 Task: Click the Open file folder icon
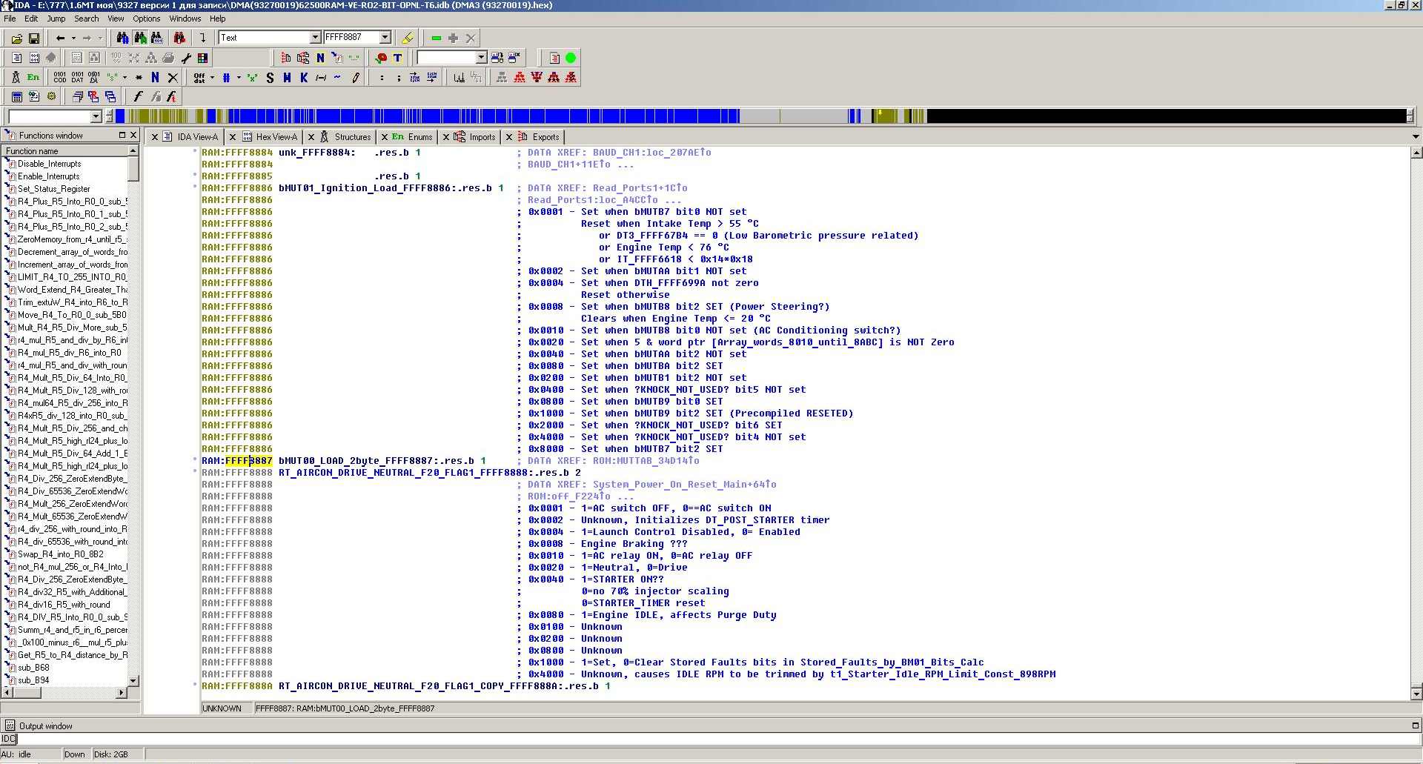pos(16,38)
